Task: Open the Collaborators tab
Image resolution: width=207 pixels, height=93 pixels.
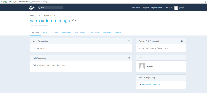Action: (94, 32)
